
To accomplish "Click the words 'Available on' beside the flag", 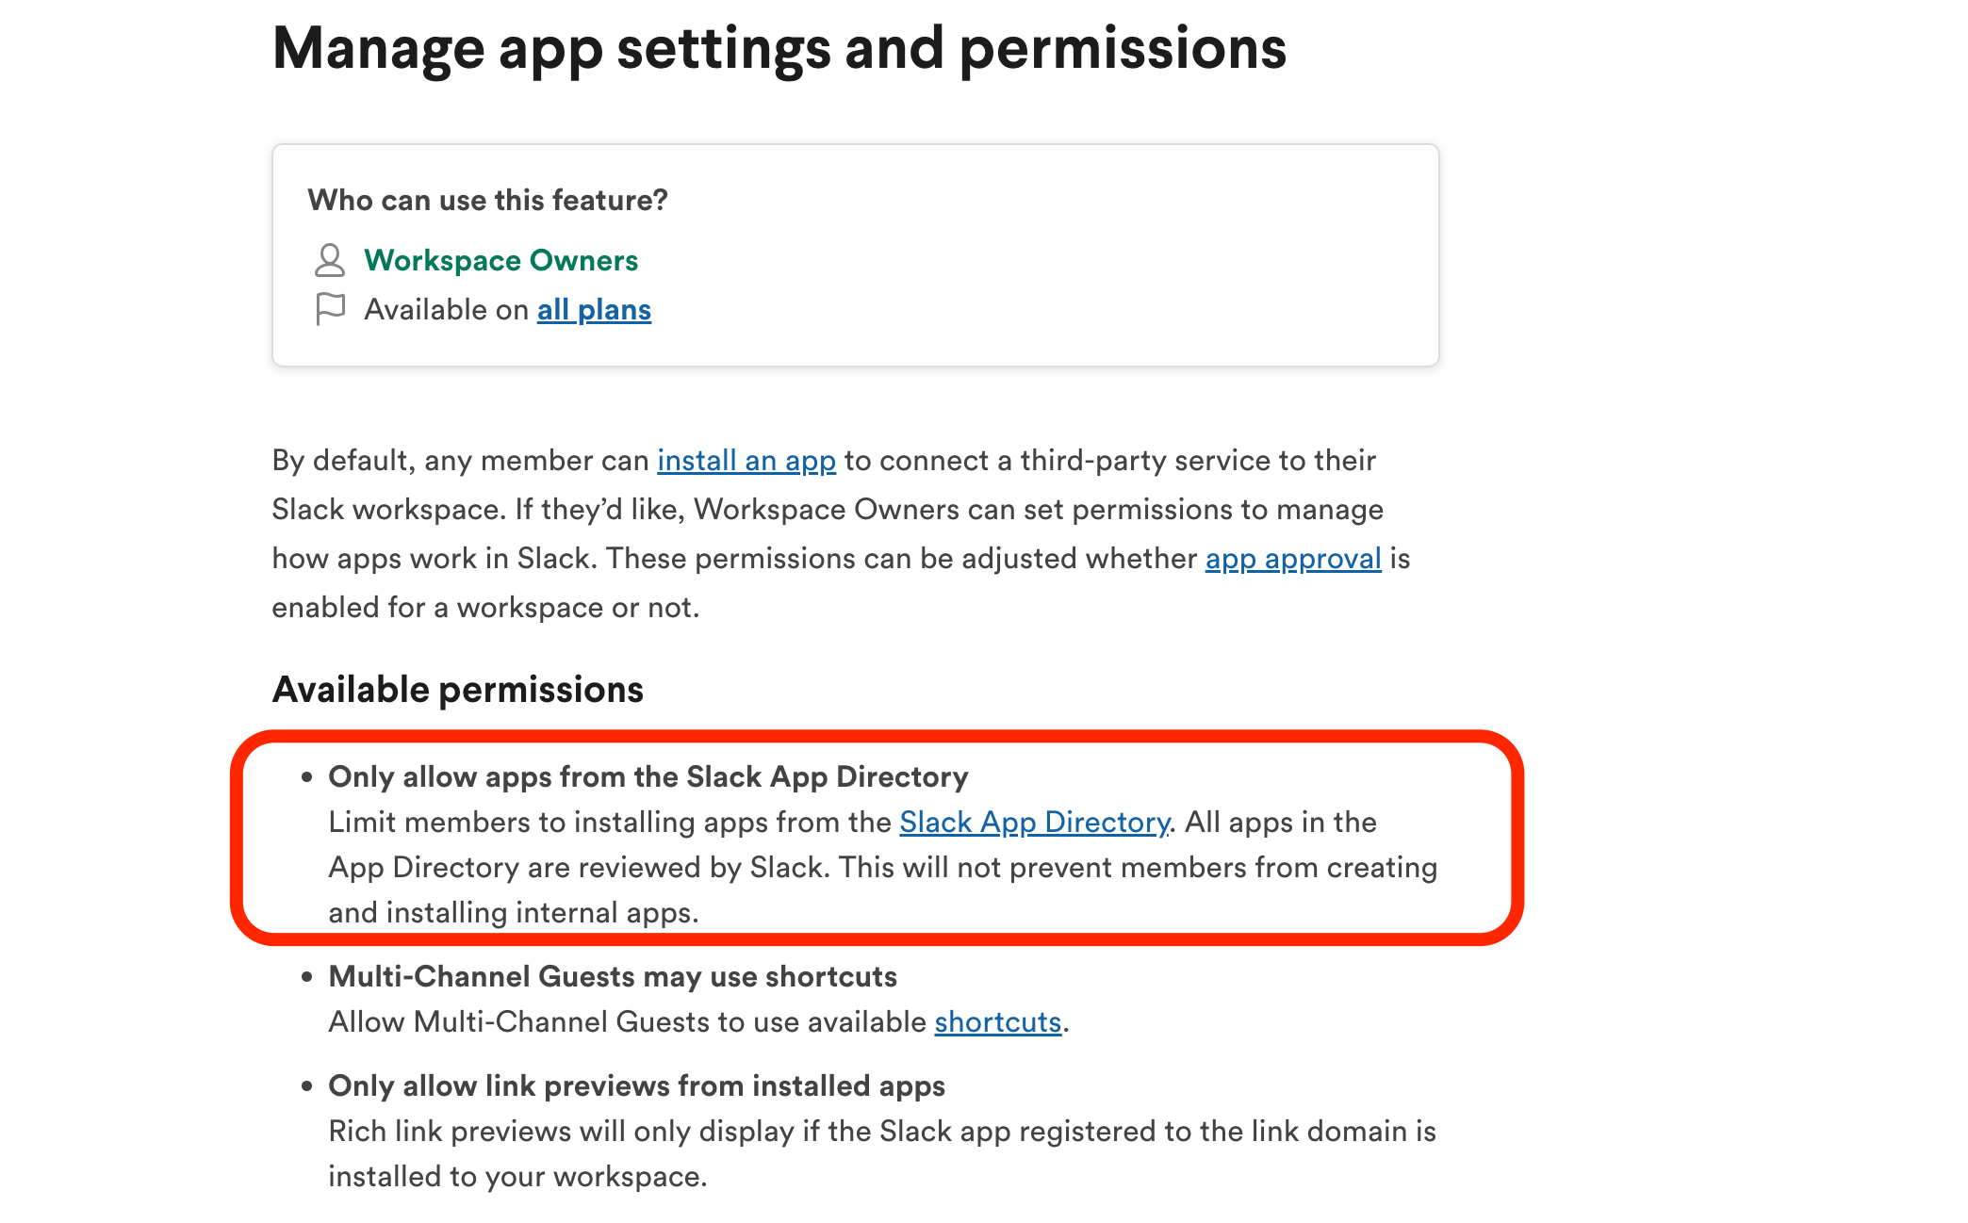I will tap(447, 309).
